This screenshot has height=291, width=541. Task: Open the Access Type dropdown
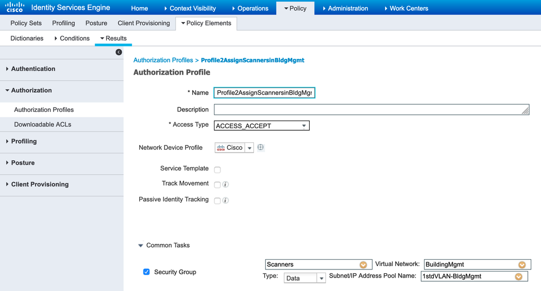[x=262, y=125]
